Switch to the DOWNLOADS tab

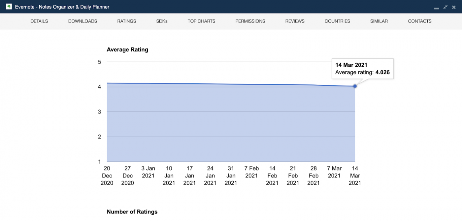pos(82,21)
